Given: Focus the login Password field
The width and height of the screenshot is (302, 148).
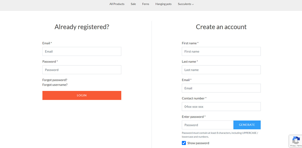Looking at the screenshot, I should pos(82,70).
